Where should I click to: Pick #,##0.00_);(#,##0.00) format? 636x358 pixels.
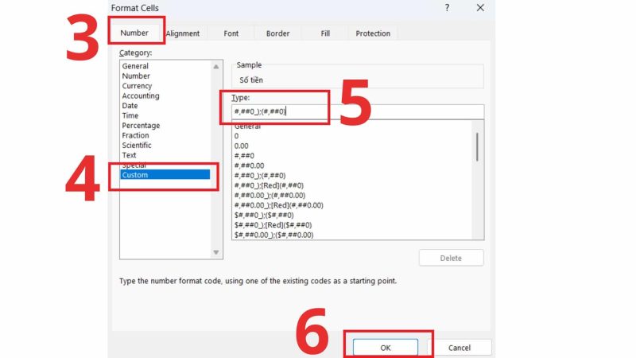pyautogui.click(x=270, y=195)
